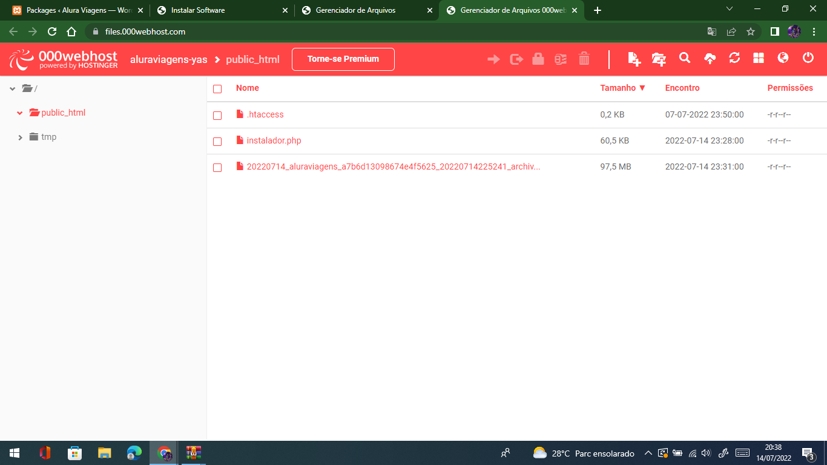Collapse the root folder tree chevron
Screen dimensions: 827x465
(x=12, y=89)
